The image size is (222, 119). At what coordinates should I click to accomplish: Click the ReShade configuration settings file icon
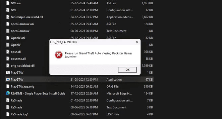(8, 100)
